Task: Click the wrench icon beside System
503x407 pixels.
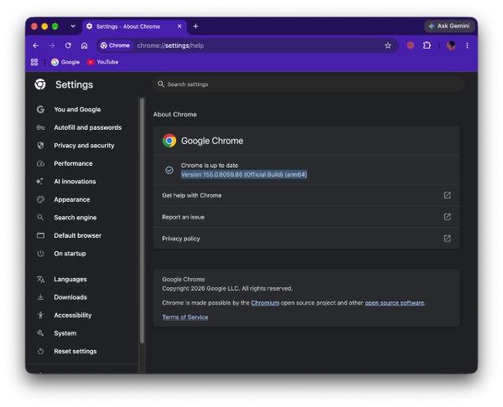Action: (40, 333)
